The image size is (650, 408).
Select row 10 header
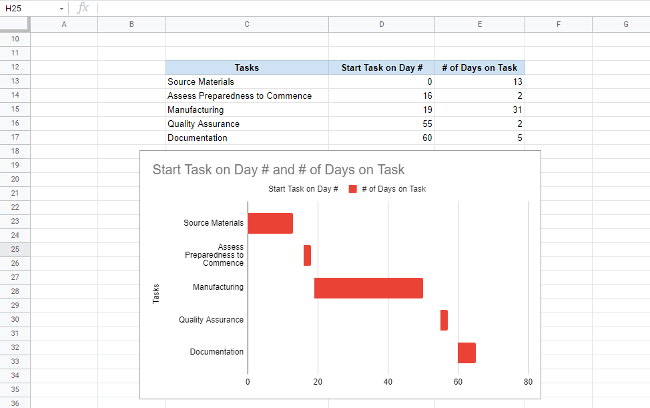pos(15,39)
